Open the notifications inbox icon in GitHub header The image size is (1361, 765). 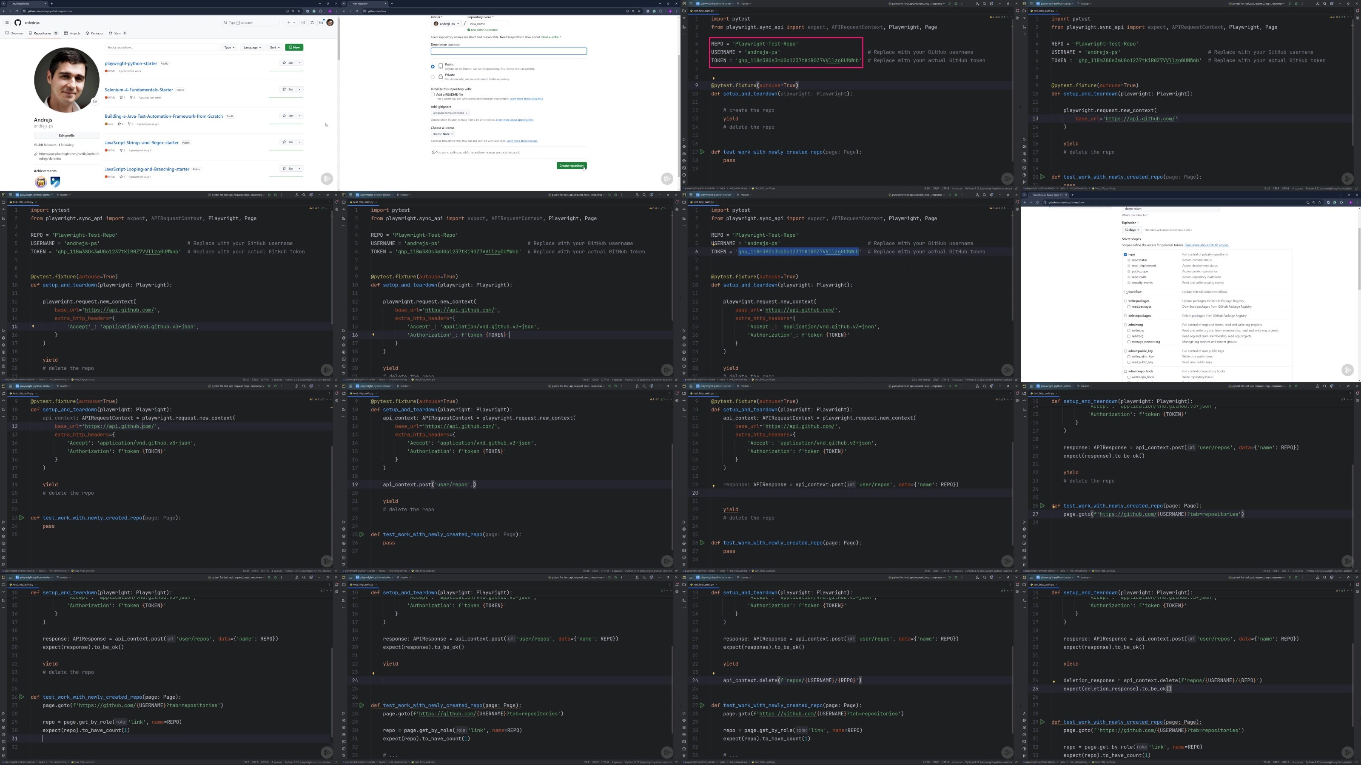click(321, 23)
